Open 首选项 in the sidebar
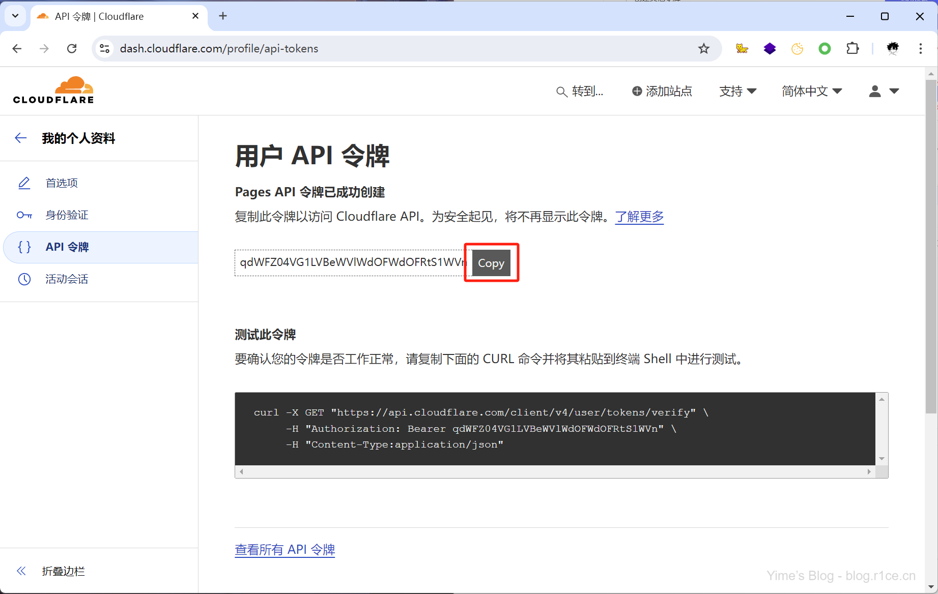This screenshot has height=594, width=938. click(x=62, y=183)
